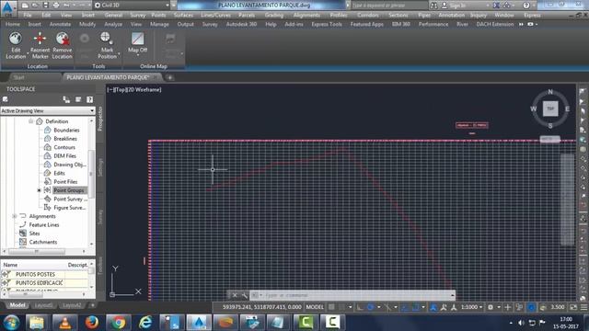The width and height of the screenshot is (589, 331).
Task: Open the Surfaces menu
Action: point(183,15)
